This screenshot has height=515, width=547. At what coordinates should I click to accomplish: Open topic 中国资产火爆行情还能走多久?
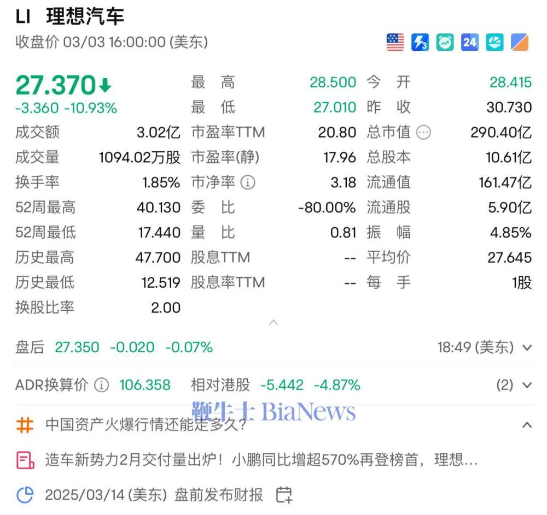pos(146,425)
